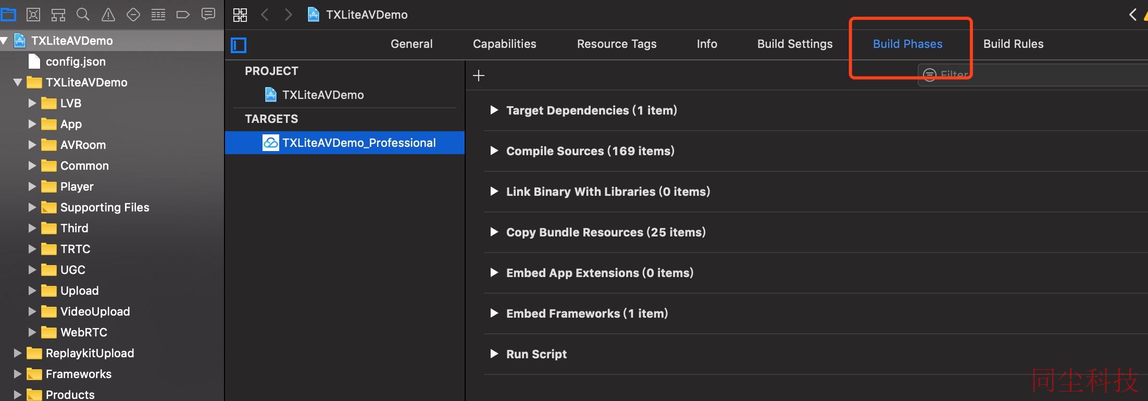
Task: Switch to the Build Rules tab
Action: click(1013, 44)
